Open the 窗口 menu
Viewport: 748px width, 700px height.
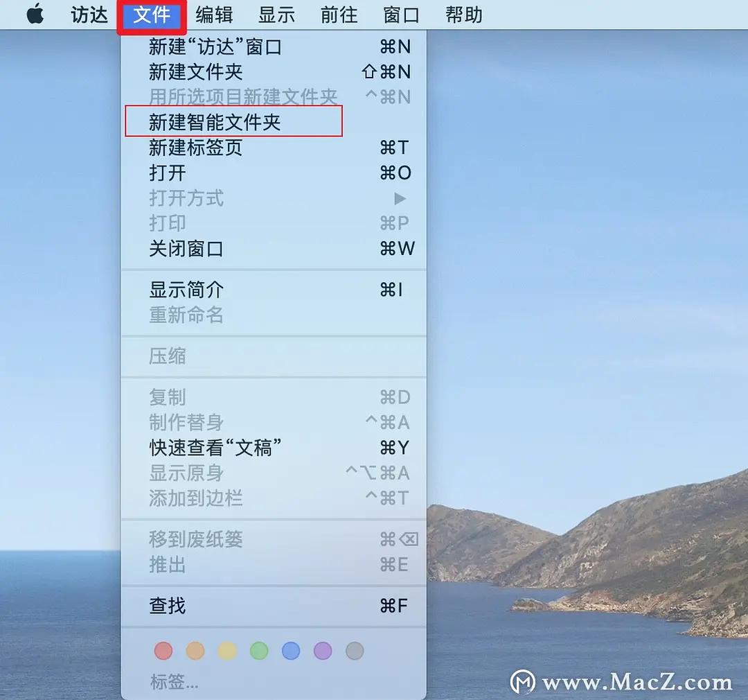click(400, 15)
